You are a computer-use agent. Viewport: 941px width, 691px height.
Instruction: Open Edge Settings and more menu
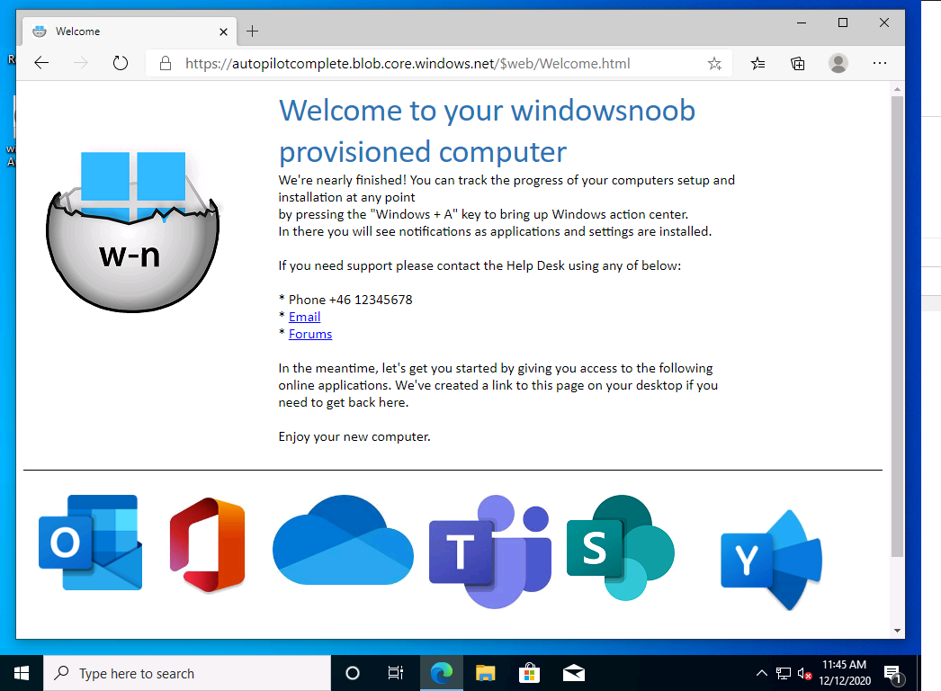click(x=880, y=63)
